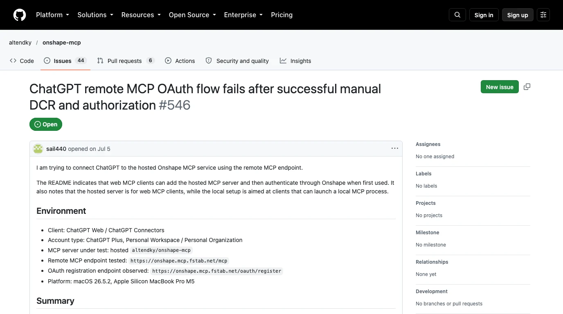Screen dimensions: 563x314
Task: Click the Sign up button
Action: pos(518,15)
